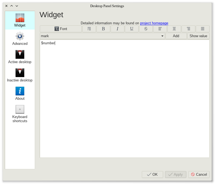Viewport: 216px width, 185px height.
Task: Click the Add button
Action: (176, 36)
